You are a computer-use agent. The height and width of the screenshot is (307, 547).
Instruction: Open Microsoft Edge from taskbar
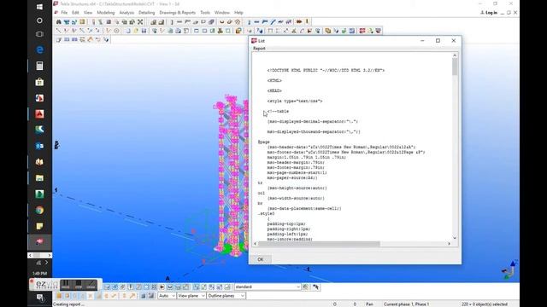click(x=39, y=49)
